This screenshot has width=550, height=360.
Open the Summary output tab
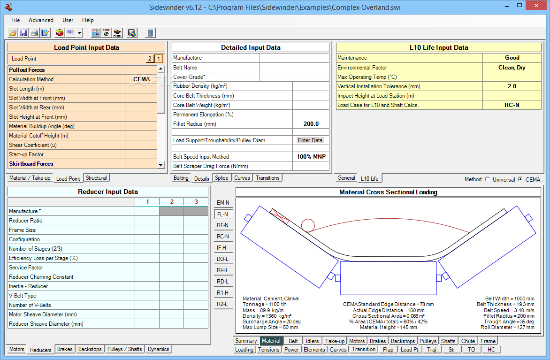[x=246, y=341]
